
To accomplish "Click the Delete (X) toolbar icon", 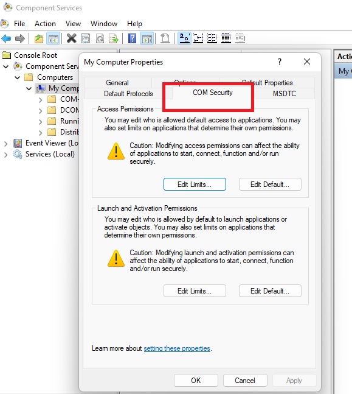I will 72,39.
